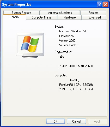Click the Help question mark icon
The height and width of the screenshot is (127, 110).
pyautogui.click(x=100, y=4)
